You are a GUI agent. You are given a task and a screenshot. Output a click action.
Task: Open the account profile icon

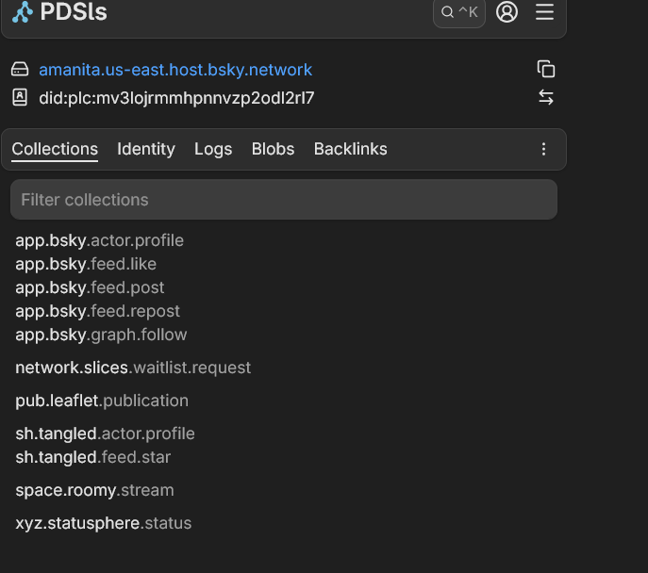[x=507, y=12]
